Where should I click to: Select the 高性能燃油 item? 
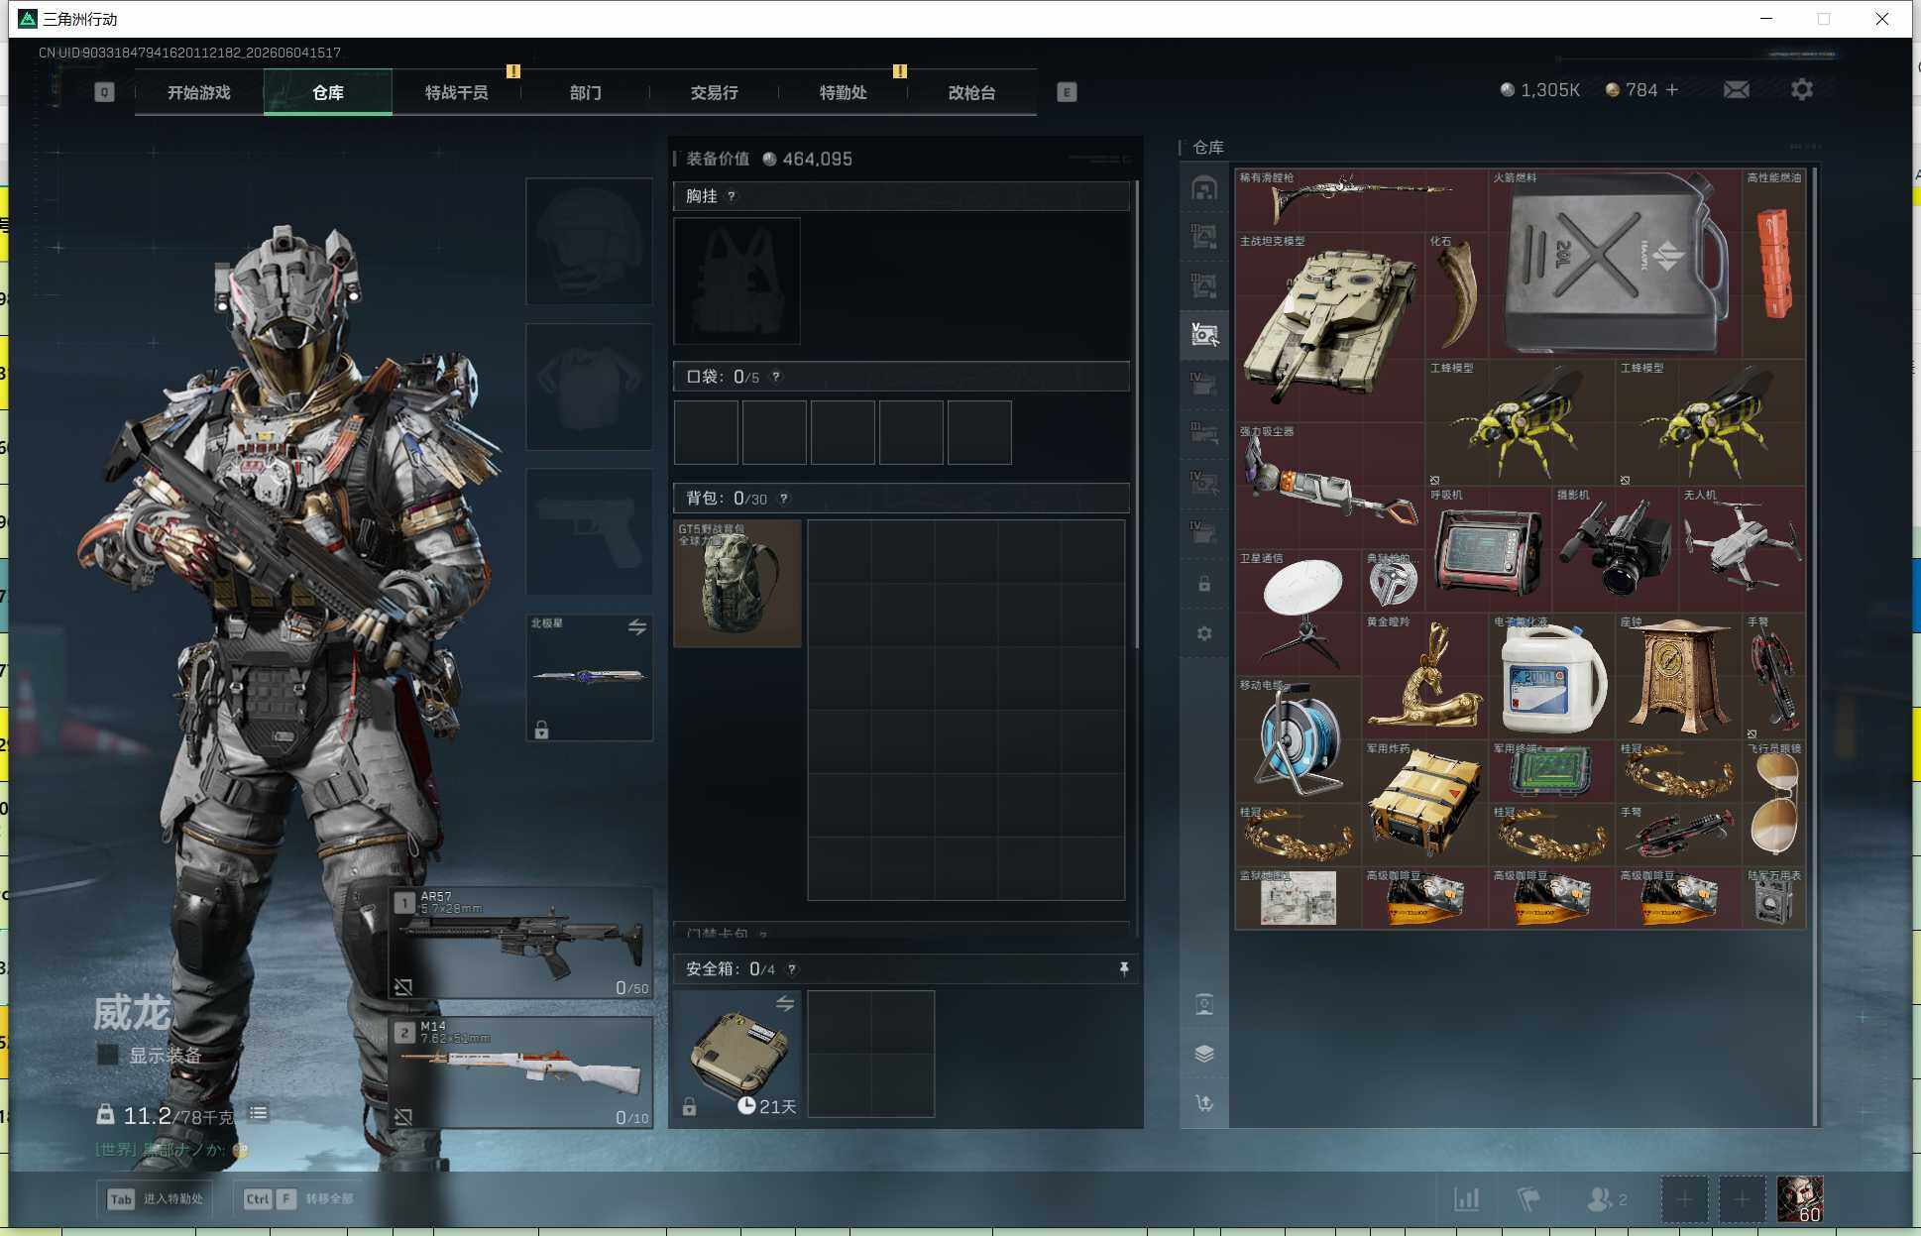pyautogui.click(x=1774, y=264)
